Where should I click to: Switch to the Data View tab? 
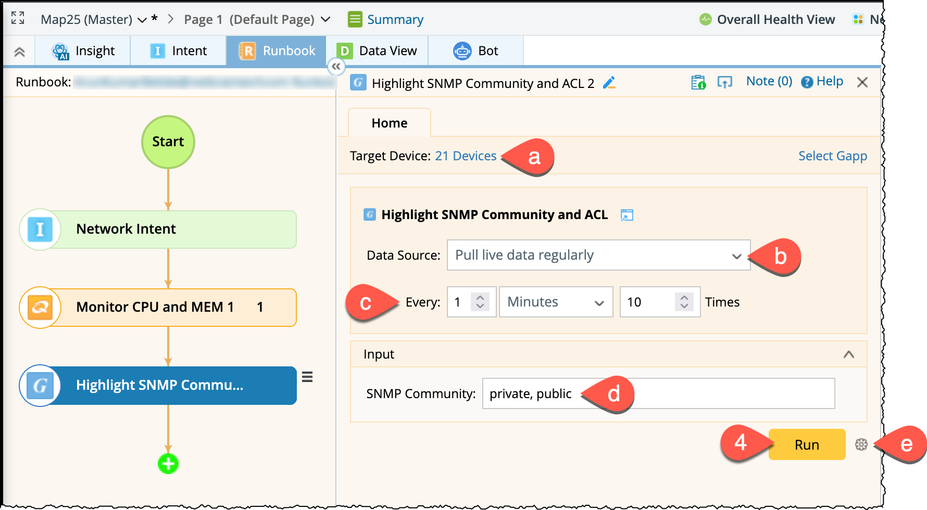(x=377, y=51)
